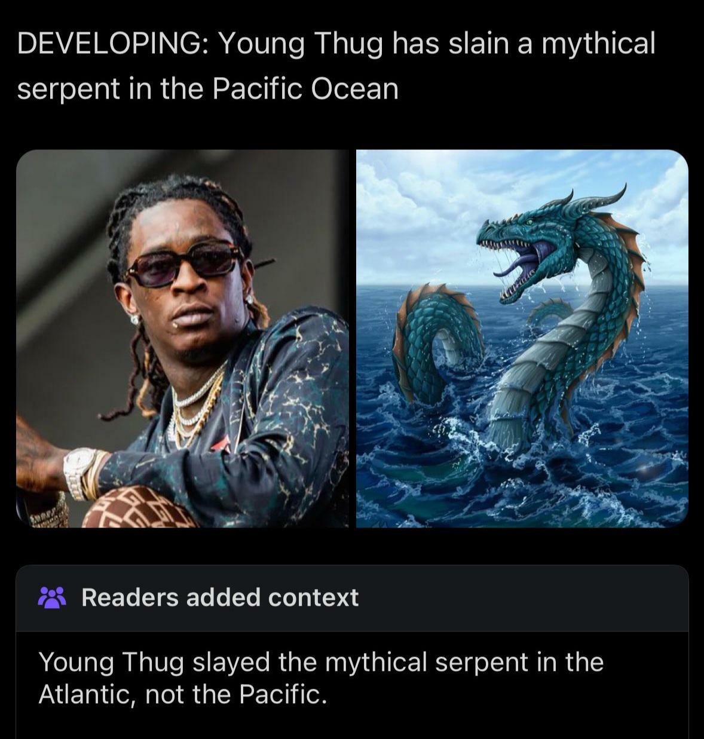Click the word "Pacific." ending the note

point(283,695)
